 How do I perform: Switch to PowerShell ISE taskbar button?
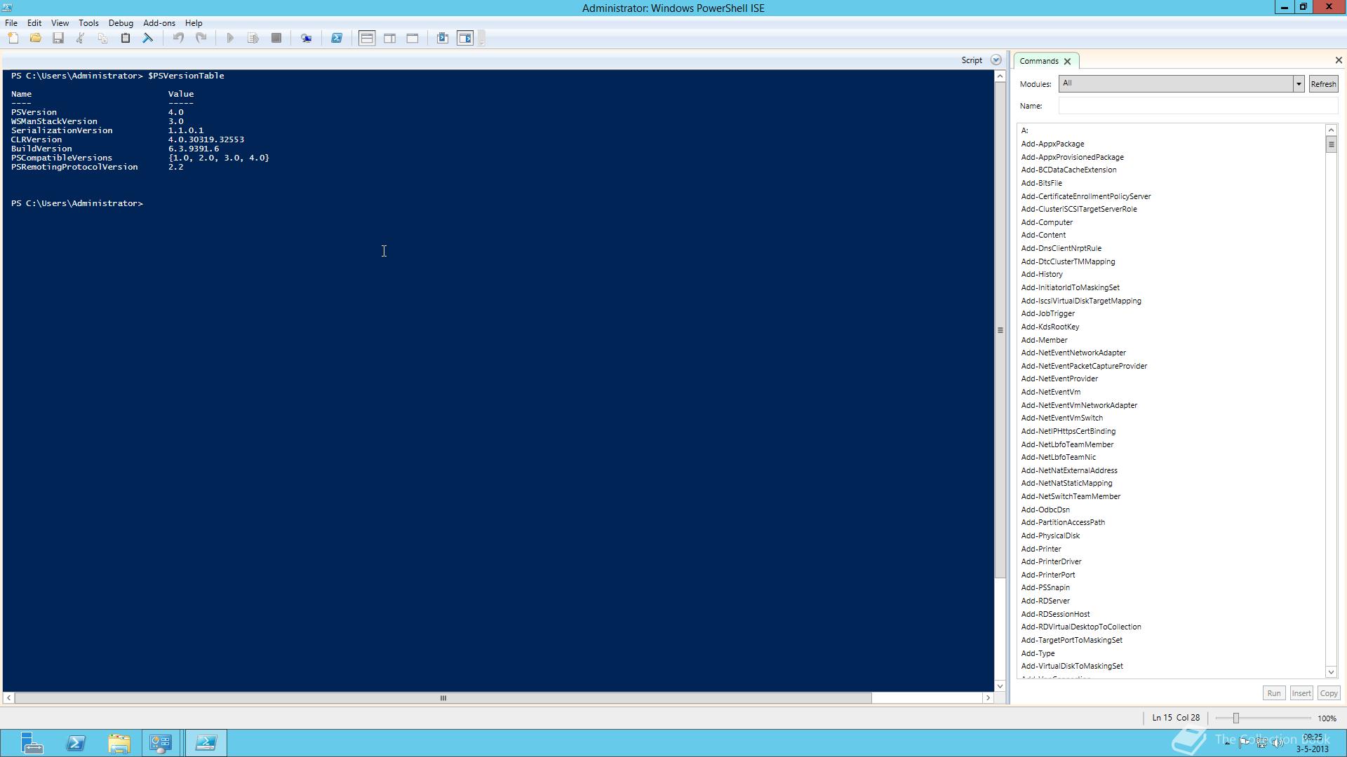point(206,743)
